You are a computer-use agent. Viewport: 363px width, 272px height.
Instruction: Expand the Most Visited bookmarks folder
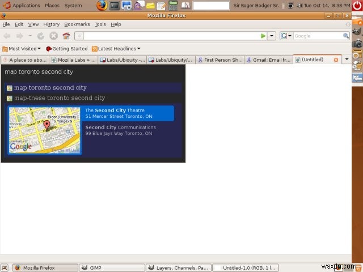[22, 49]
